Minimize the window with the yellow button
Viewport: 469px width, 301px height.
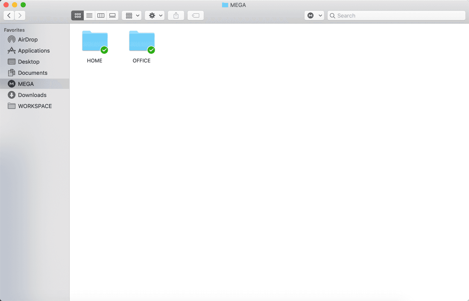(x=15, y=5)
